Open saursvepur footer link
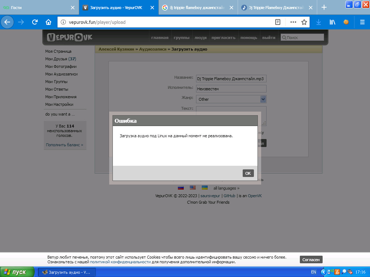Image resolution: width=370 pixels, height=277 pixels. (x=210, y=196)
